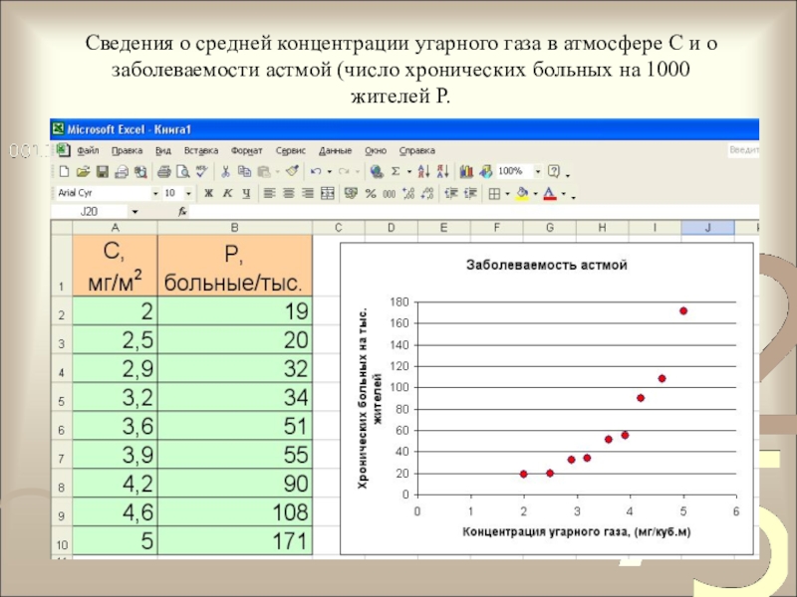Image resolution: width=797 pixels, height=597 pixels.
Task: Select row 5 header
Action: (x=62, y=396)
